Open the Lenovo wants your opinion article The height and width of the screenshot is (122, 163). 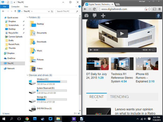(x=135, y=111)
